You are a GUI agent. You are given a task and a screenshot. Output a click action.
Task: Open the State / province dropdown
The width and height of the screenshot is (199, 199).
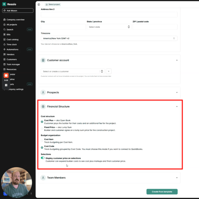click(109, 27)
